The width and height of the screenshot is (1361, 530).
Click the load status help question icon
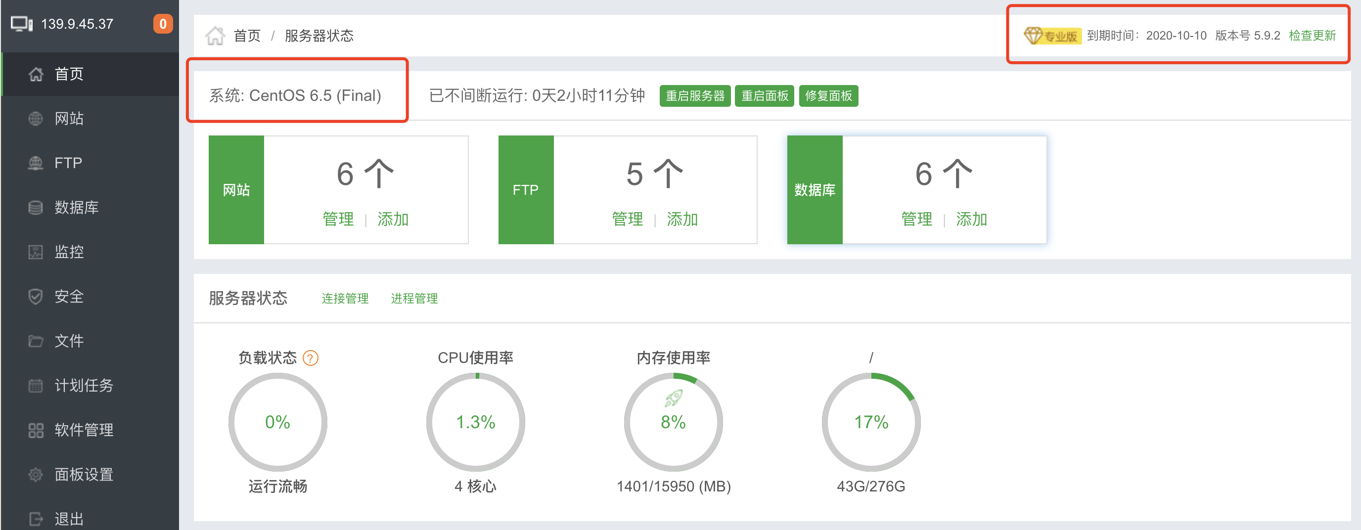[x=310, y=358]
